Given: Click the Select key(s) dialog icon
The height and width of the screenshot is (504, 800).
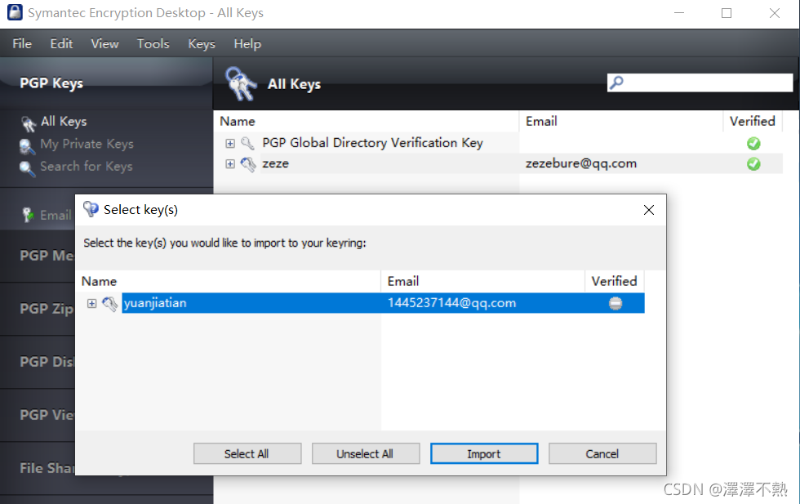Looking at the screenshot, I should coord(91,209).
